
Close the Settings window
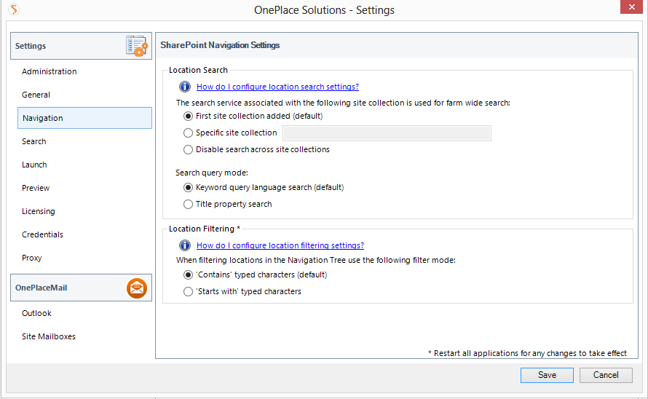pos(630,9)
